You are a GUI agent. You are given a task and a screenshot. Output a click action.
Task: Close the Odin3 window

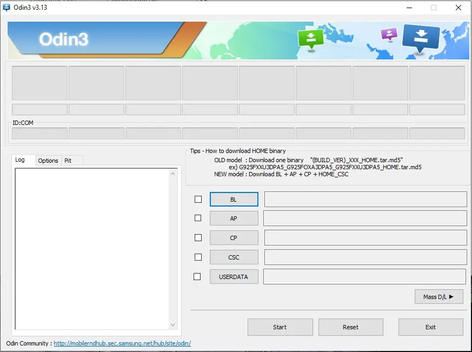tap(458, 8)
